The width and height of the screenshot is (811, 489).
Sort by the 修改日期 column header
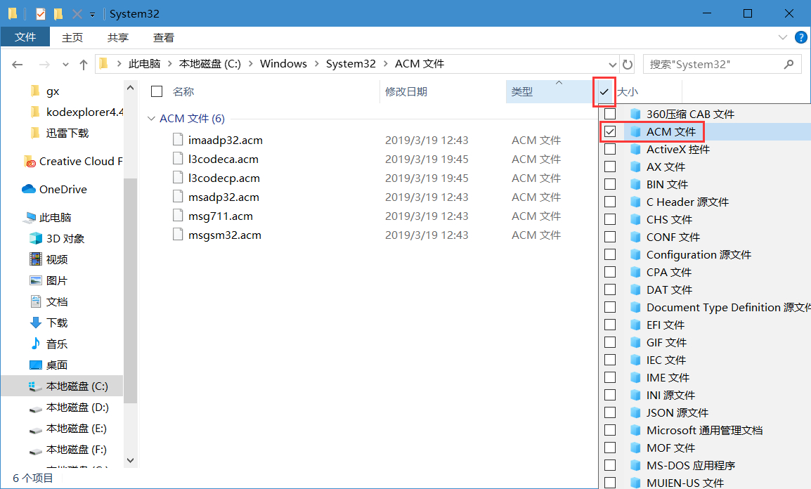(x=406, y=91)
